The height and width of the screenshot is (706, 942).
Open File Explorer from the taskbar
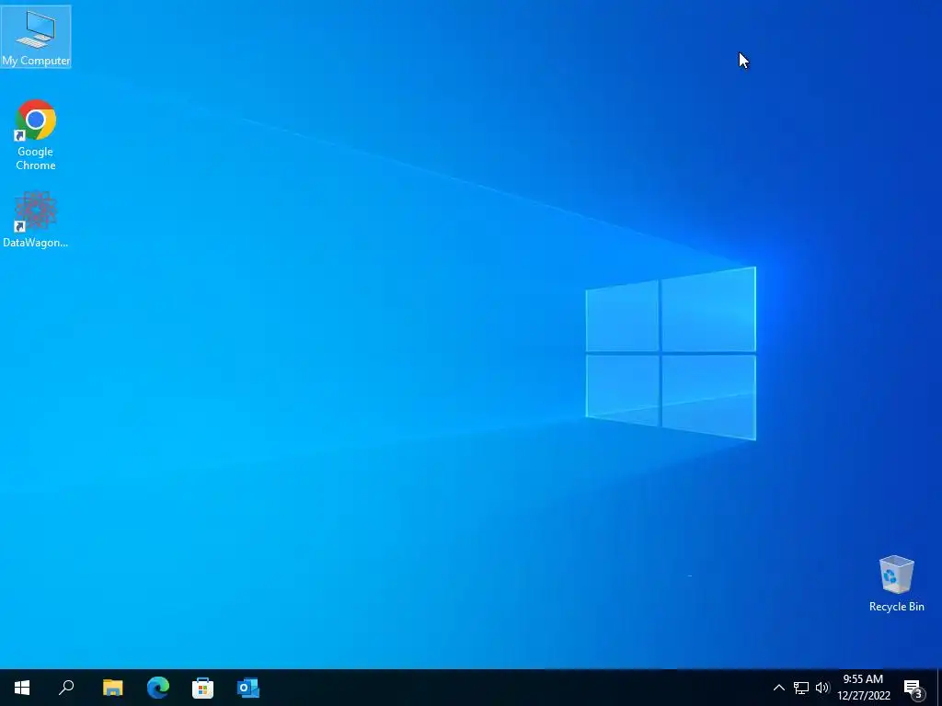[112, 688]
